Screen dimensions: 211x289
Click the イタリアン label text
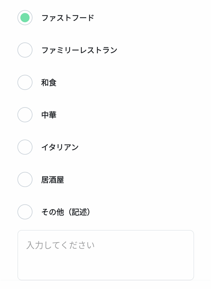(60, 147)
